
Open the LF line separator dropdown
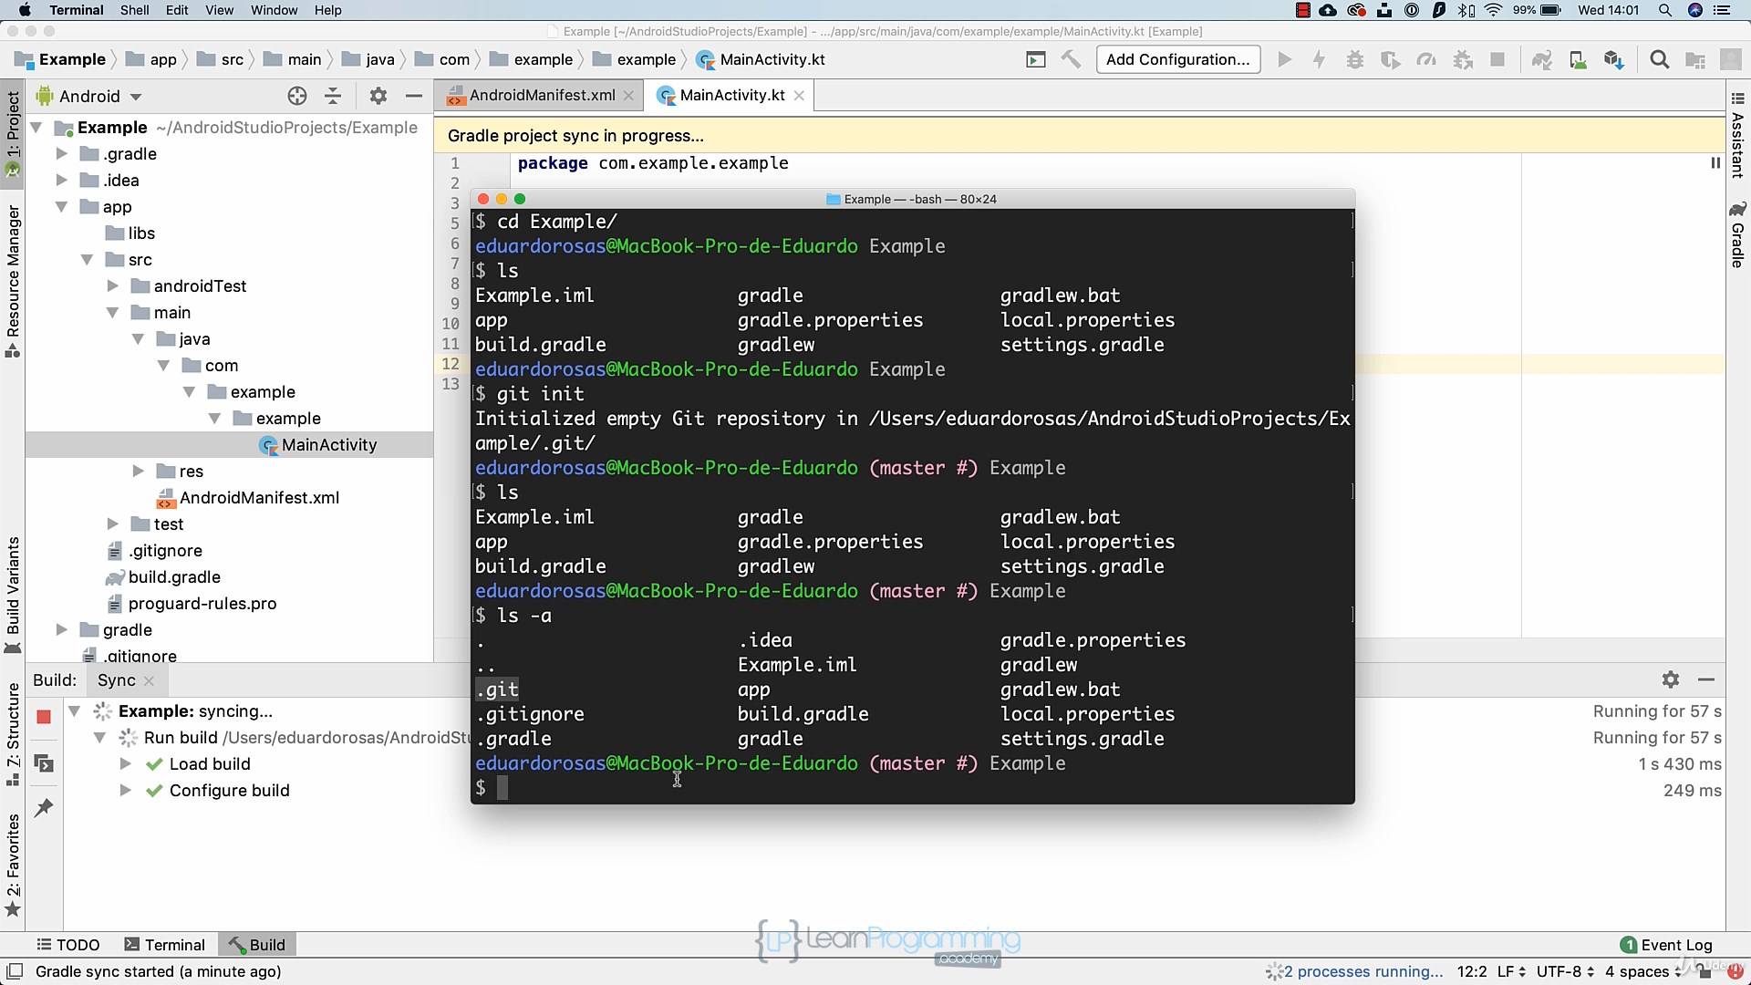click(1510, 971)
